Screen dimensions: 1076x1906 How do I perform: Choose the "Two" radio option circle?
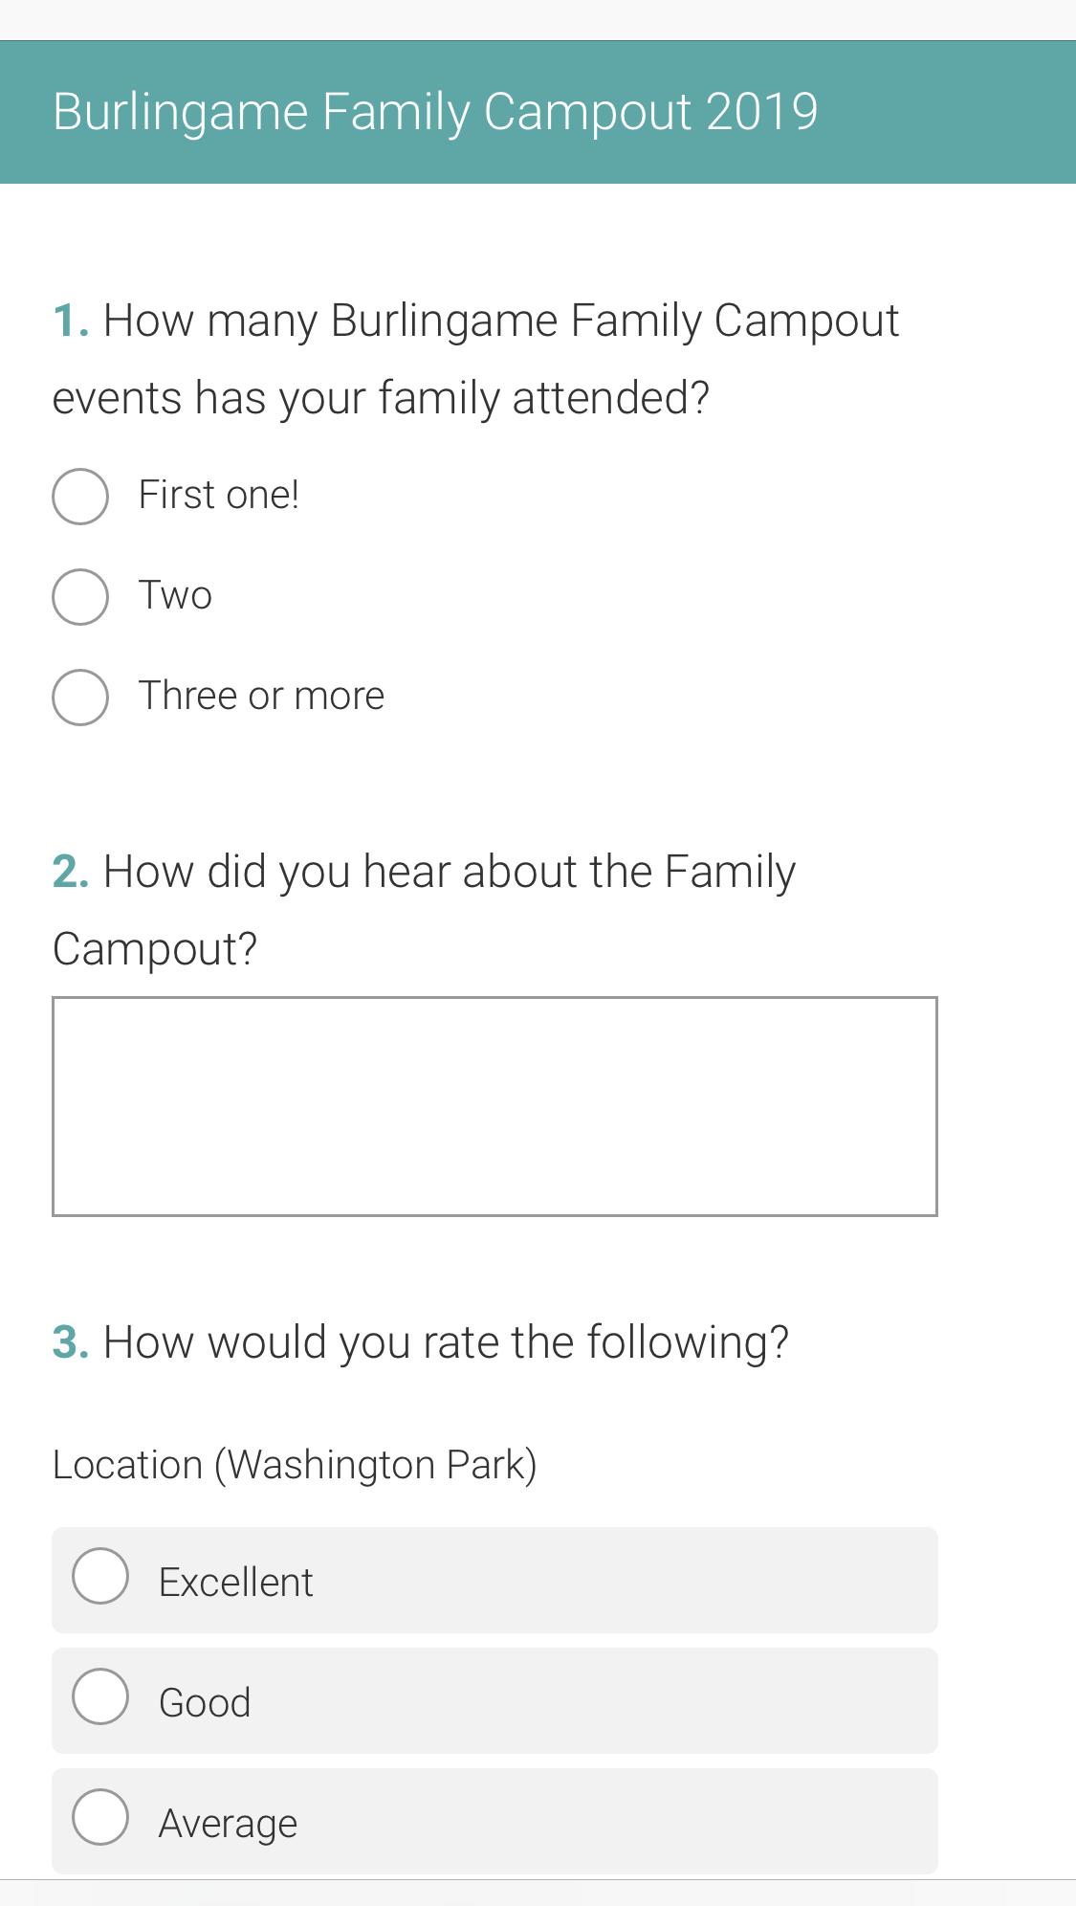point(80,597)
